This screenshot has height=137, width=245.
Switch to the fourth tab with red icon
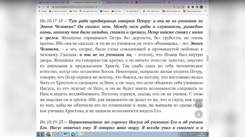click(x=150, y=2)
